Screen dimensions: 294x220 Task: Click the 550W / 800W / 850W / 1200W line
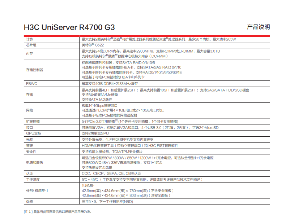tap(148, 158)
